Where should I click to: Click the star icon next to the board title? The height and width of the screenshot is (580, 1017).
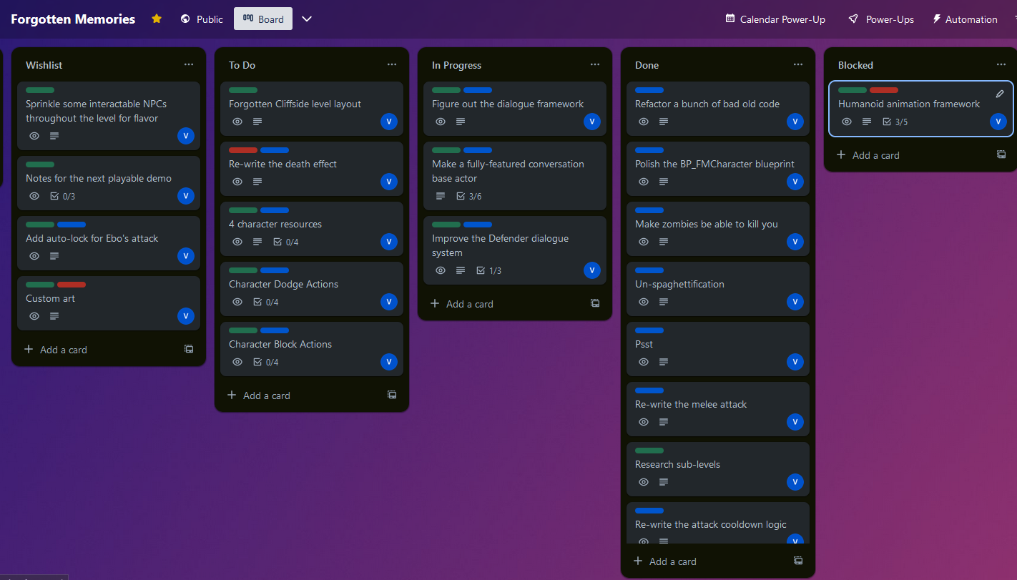click(x=157, y=19)
